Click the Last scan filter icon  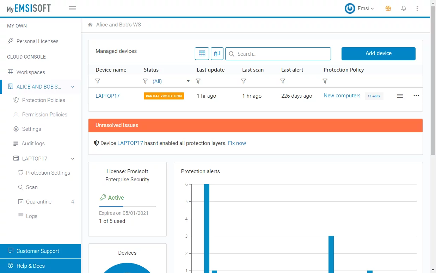click(x=244, y=81)
